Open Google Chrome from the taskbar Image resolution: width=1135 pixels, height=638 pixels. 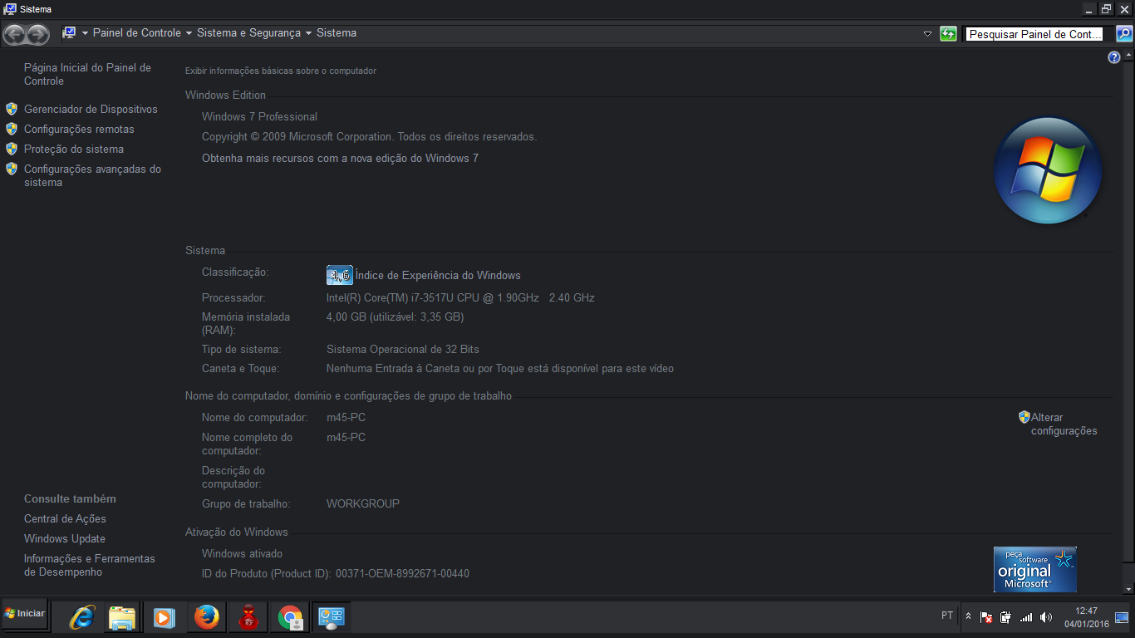290,617
